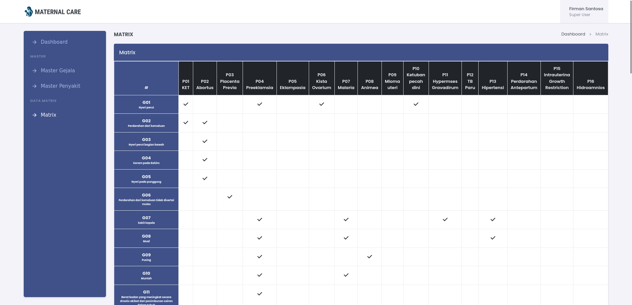Click the P02 Abortus column header
Viewport: 632px width, 305px height.
click(205, 78)
